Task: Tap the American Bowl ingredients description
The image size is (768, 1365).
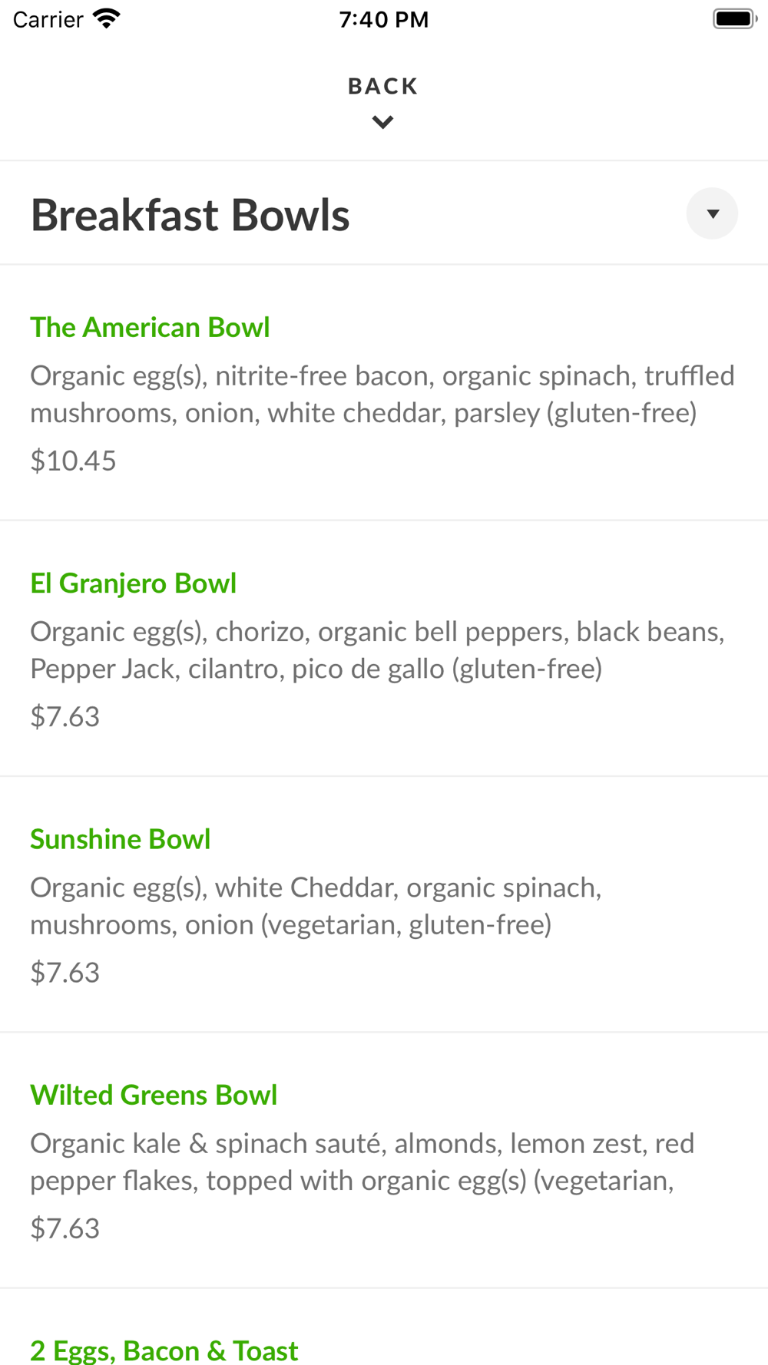Action: [382, 394]
